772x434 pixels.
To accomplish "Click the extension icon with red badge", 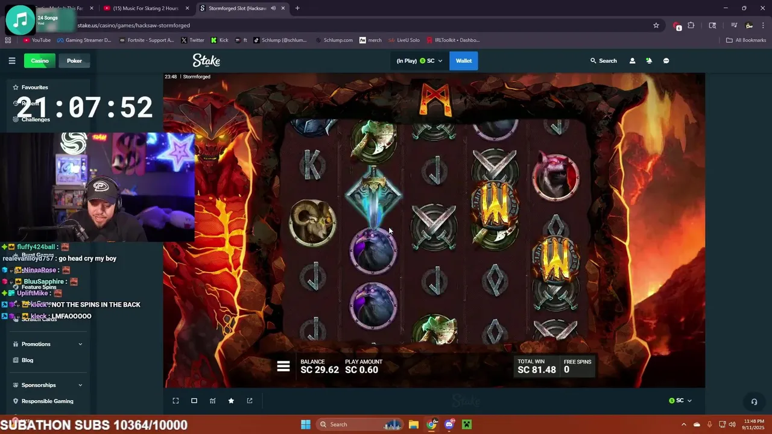I will point(677,26).
